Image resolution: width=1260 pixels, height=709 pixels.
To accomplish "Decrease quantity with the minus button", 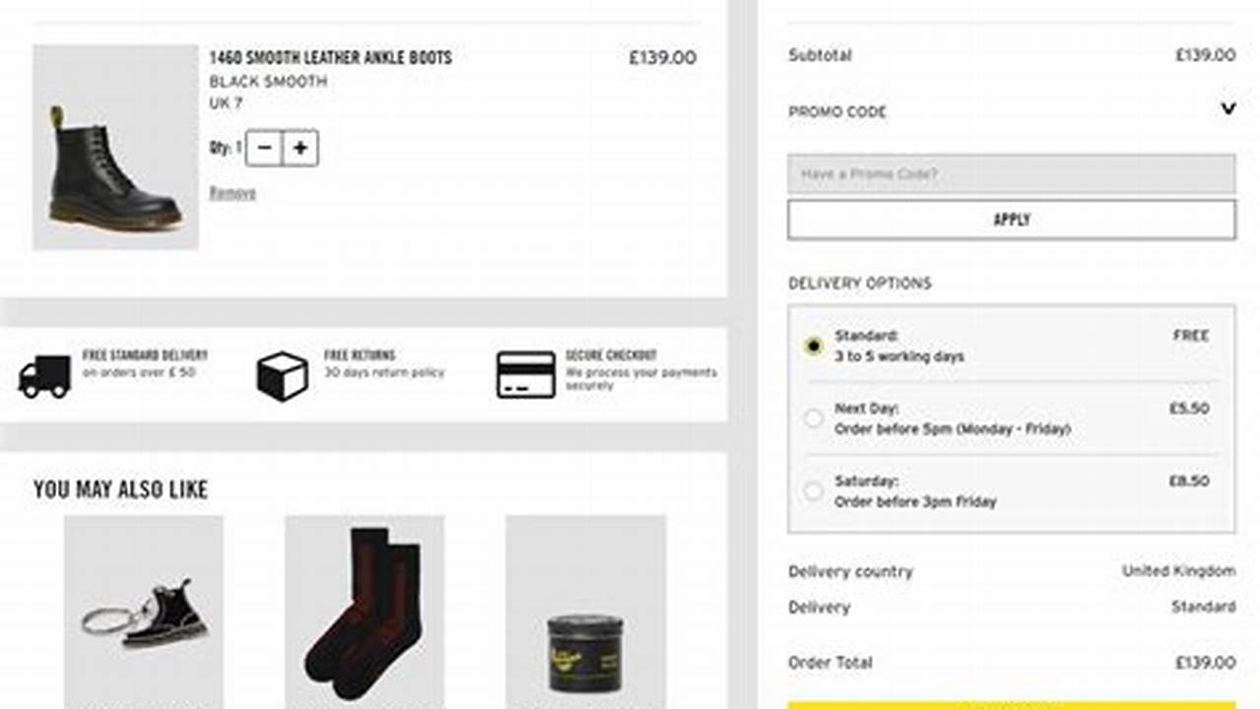I will [x=264, y=149].
